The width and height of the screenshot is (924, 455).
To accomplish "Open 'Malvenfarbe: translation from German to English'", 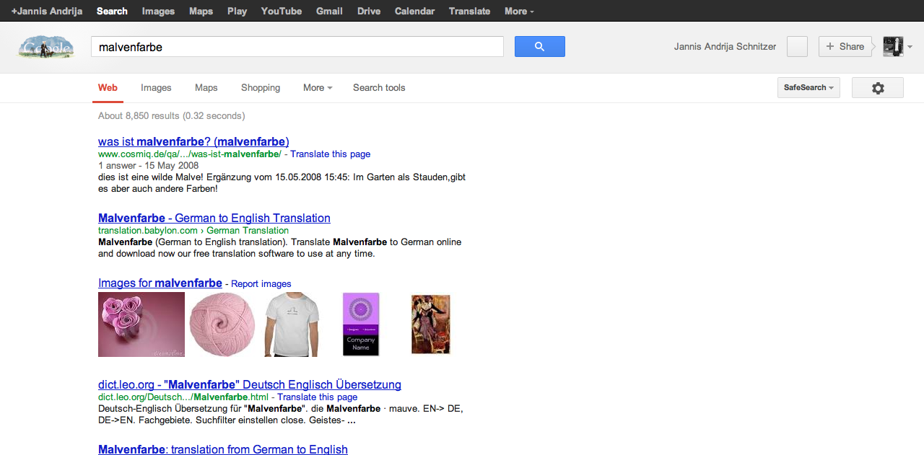I will pos(223,449).
